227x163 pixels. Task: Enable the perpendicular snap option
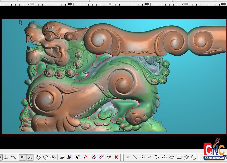pos(6,157)
